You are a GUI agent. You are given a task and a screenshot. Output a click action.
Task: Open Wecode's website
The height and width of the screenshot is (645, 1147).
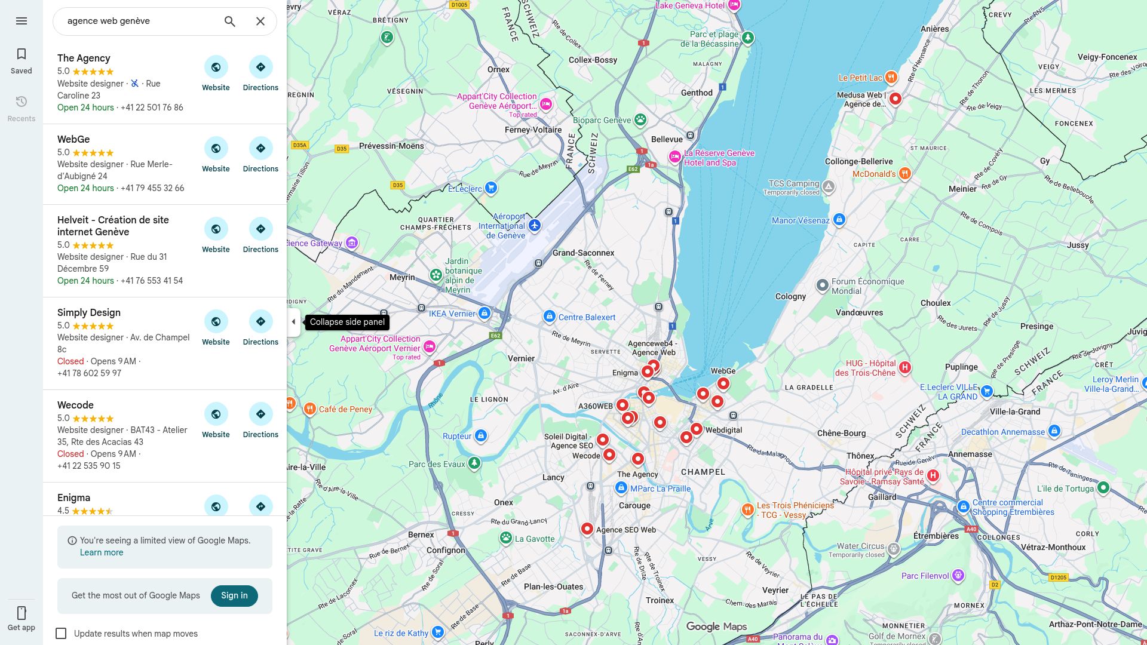point(216,413)
